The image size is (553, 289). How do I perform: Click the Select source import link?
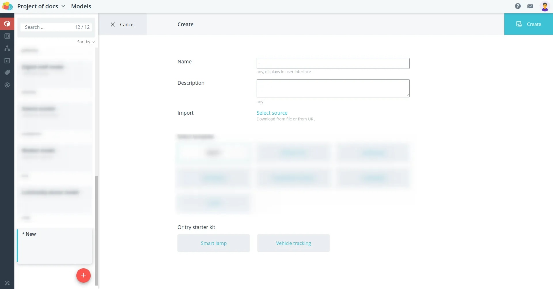(x=272, y=113)
